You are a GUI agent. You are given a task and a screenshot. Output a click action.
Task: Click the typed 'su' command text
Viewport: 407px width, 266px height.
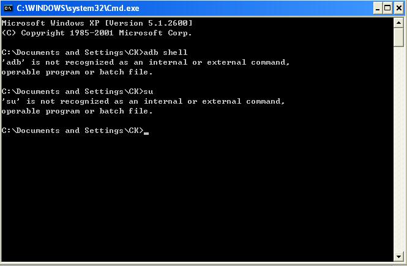click(x=147, y=92)
